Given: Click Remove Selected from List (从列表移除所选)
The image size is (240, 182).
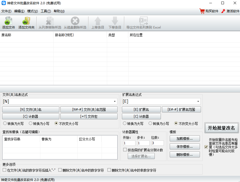Looking at the screenshot, I should (x=50, y=23).
